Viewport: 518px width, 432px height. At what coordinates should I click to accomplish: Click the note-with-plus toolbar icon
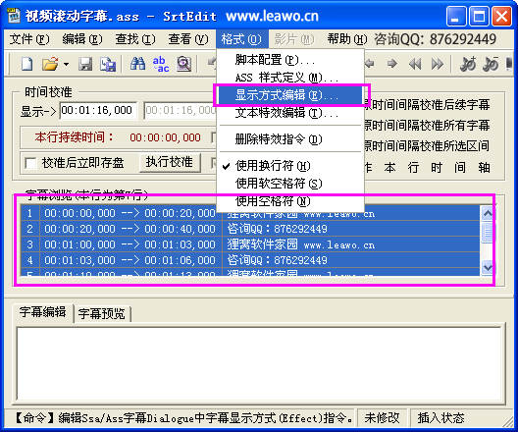(x=468, y=64)
